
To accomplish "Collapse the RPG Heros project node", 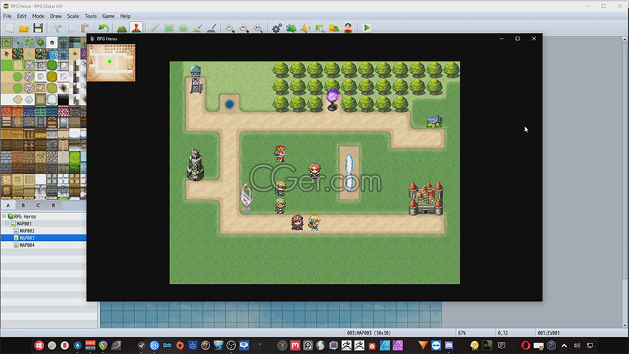I will pyautogui.click(x=4, y=216).
